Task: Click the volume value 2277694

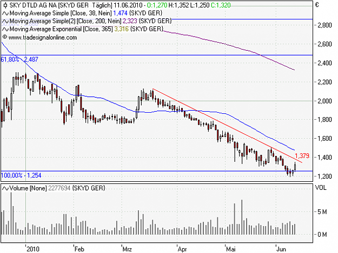Action: (x=59, y=188)
